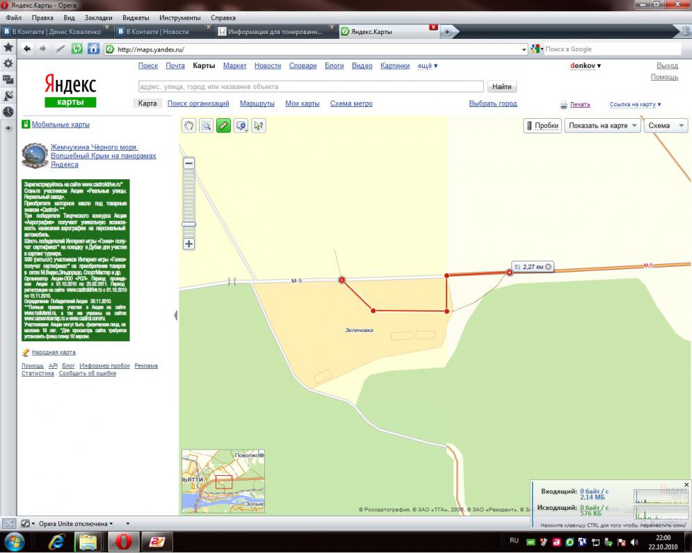
Task: Open the Ссылка на карту dropdown
Action: tap(635, 105)
